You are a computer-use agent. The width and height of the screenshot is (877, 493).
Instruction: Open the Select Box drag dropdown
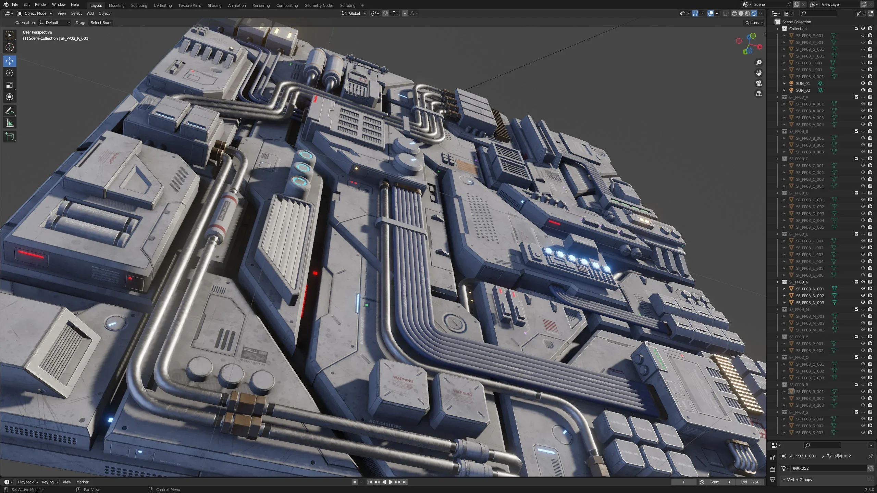pyautogui.click(x=101, y=23)
